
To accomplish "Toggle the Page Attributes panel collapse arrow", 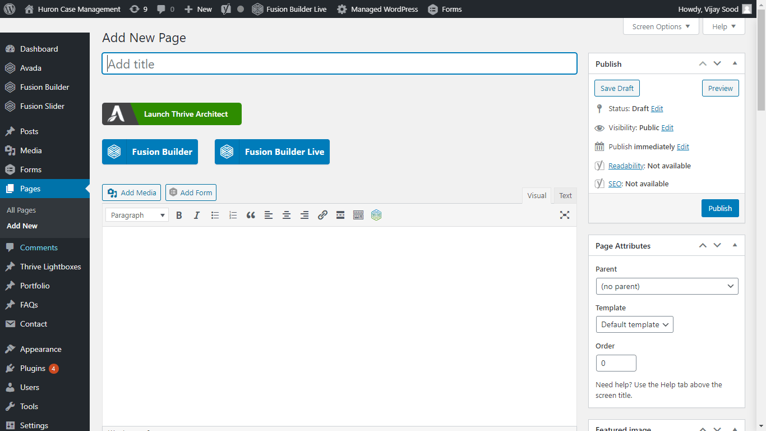I will [x=735, y=245].
